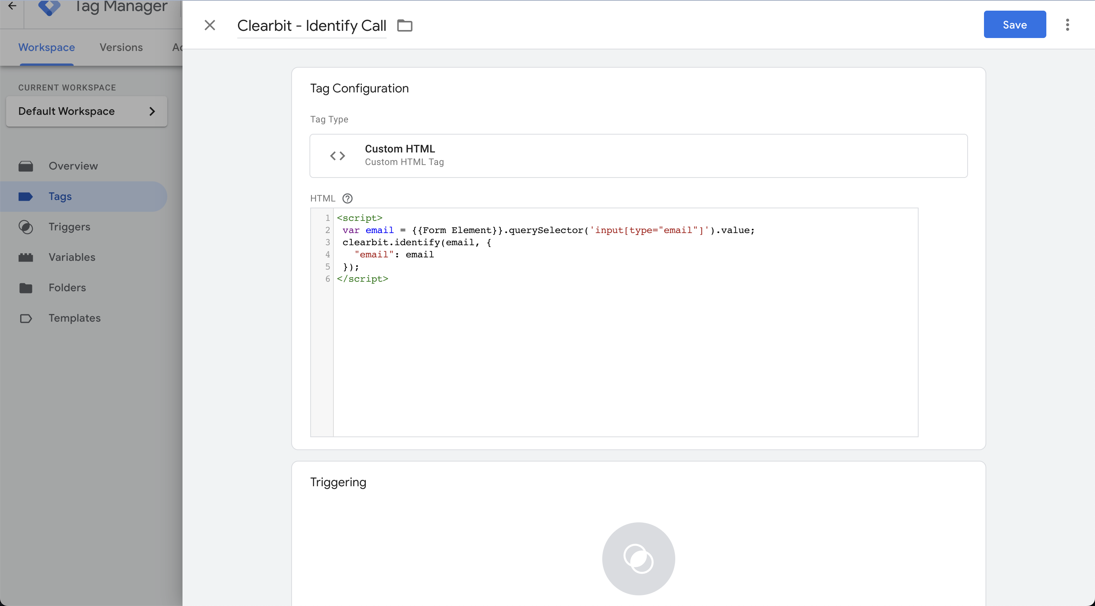Click the Custom HTML code brackets icon
The width and height of the screenshot is (1095, 606).
pos(338,156)
